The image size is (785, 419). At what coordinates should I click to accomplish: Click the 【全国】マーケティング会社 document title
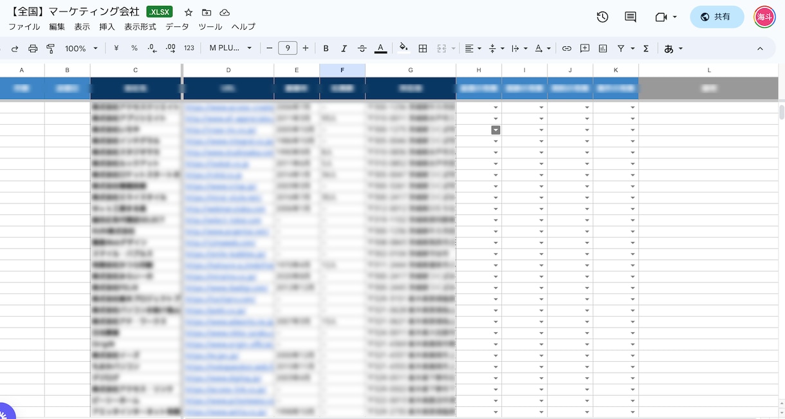pyautogui.click(x=75, y=12)
